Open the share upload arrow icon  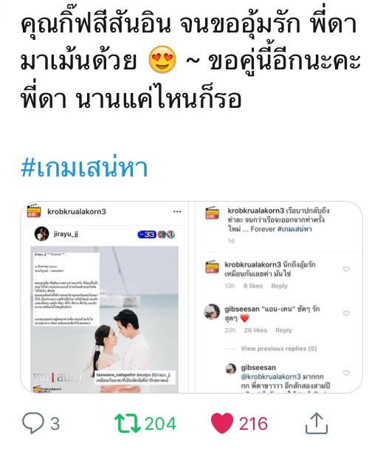click(x=317, y=423)
